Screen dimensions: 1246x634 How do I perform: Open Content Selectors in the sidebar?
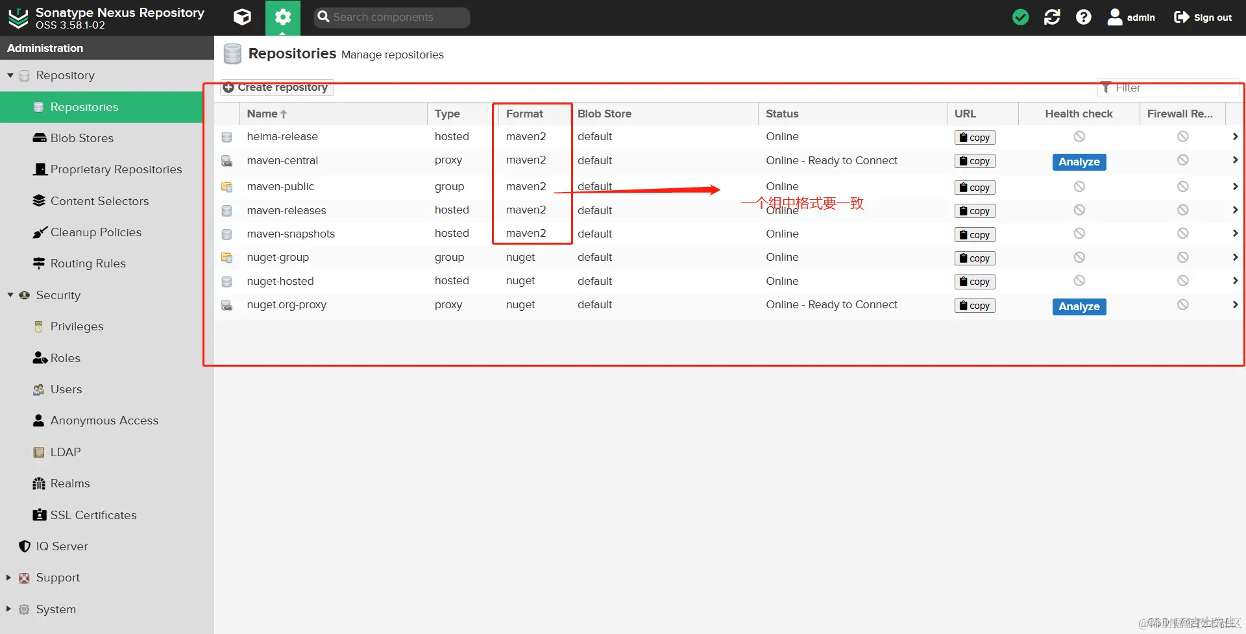pos(101,201)
